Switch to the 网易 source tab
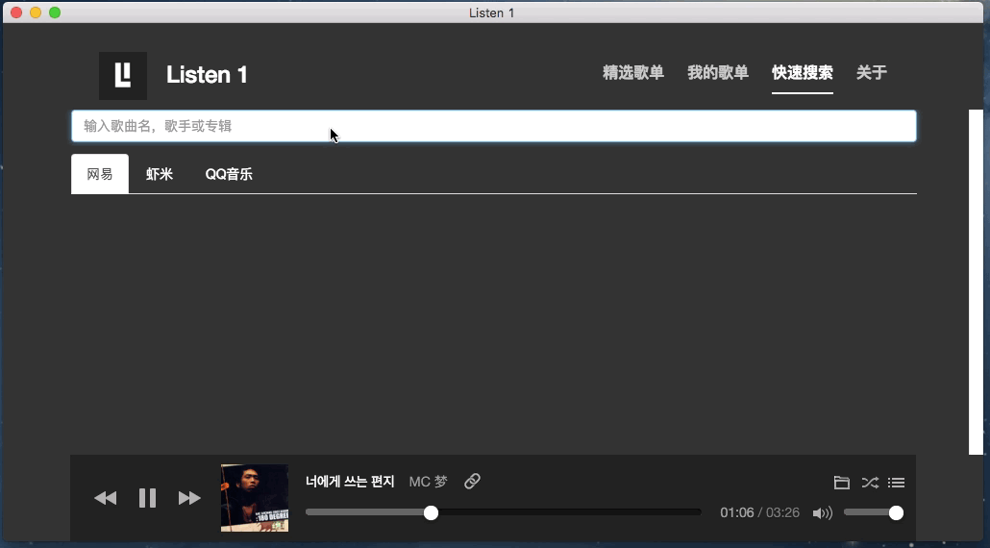Image resolution: width=990 pixels, height=548 pixels. point(100,174)
